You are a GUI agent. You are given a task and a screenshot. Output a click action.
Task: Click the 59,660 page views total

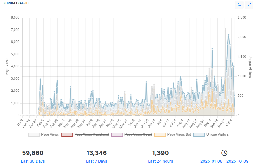point(33,153)
